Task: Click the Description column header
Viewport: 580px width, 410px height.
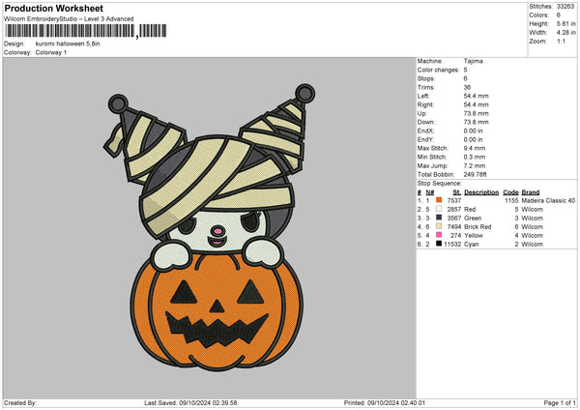Action: tap(480, 192)
